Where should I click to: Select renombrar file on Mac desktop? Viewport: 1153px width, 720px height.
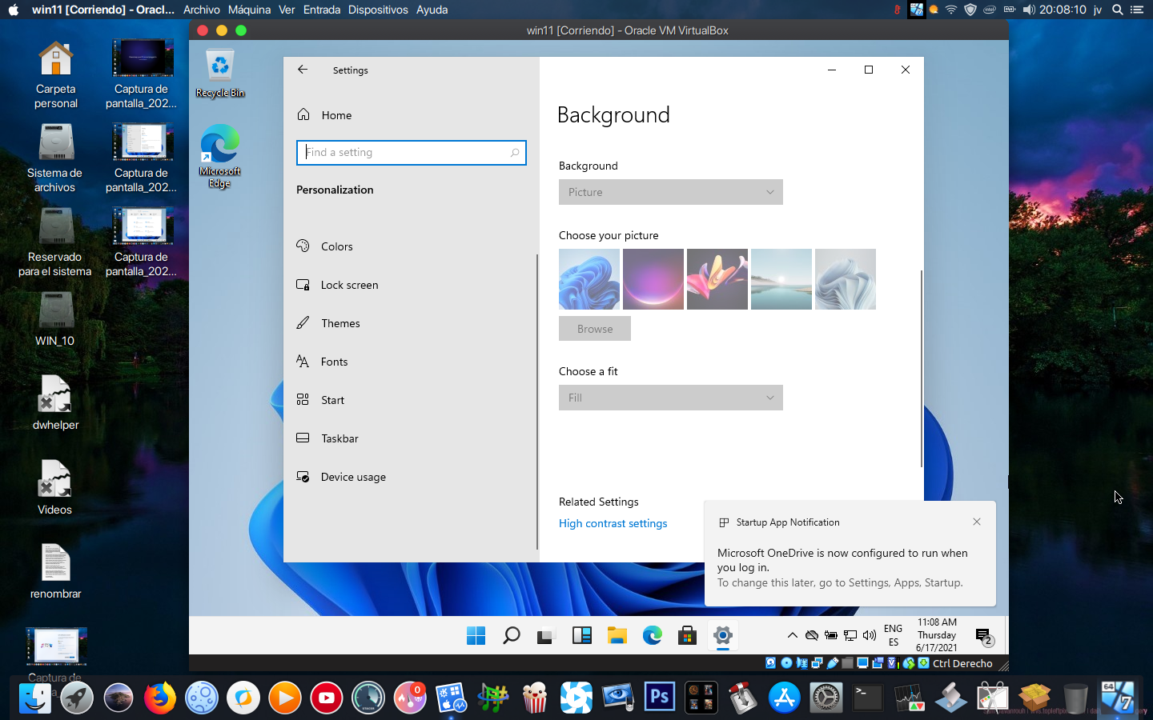point(56,571)
